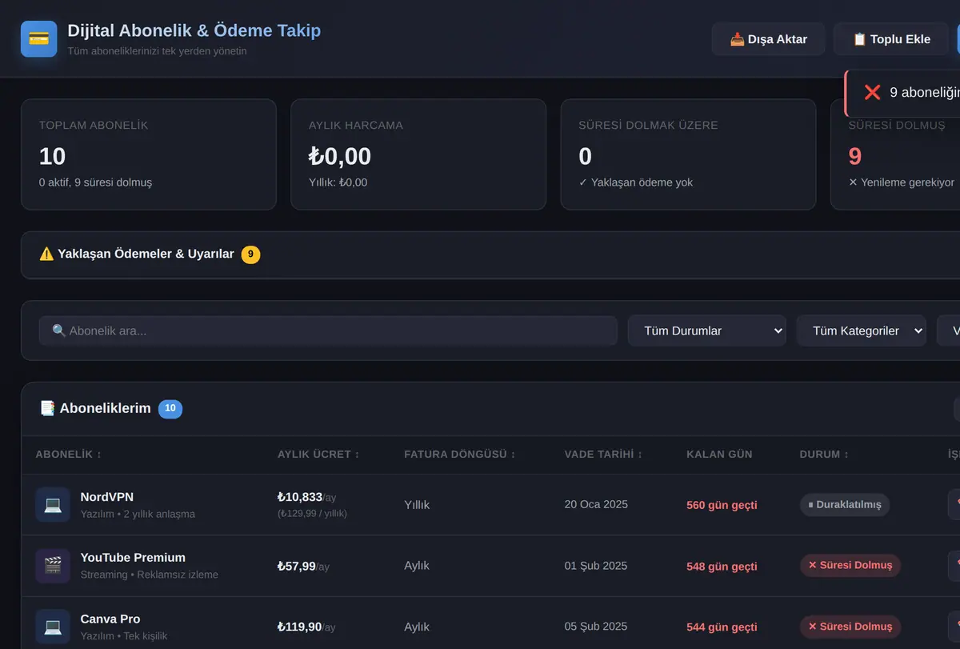960x649 pixels.
Task: Click the due date "05 Şub 2025"
Action: pos(596,627)
